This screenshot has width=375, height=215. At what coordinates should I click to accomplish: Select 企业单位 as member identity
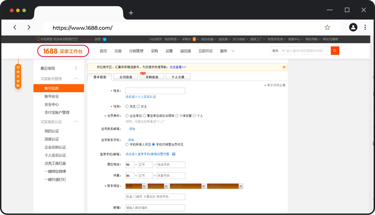tap(127, 115)
